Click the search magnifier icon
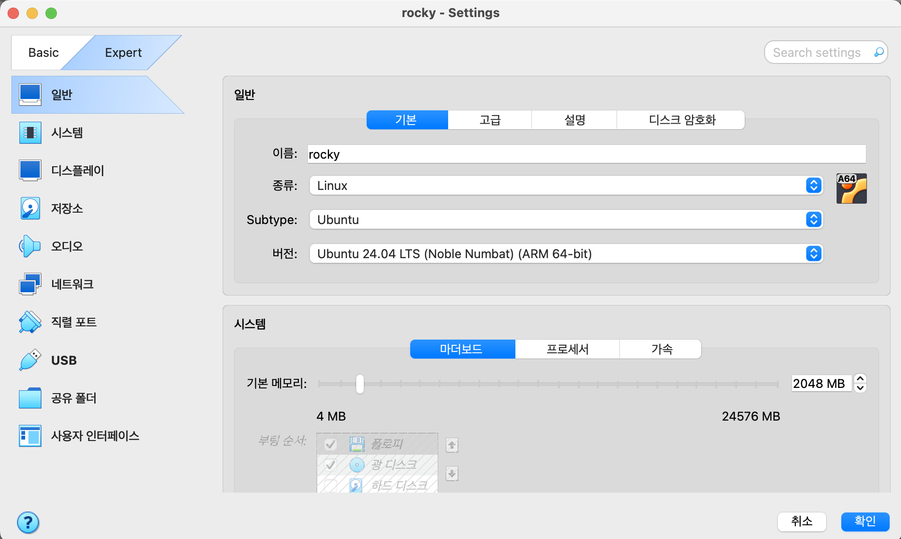The image size is (901, 539). click(878, 52)
